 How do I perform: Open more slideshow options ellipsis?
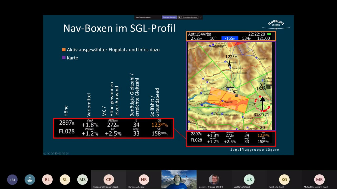tap(67, 153)
